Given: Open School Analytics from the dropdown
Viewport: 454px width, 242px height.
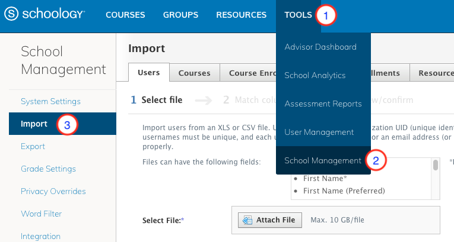Looking at the screenshot, I should 315,76.
